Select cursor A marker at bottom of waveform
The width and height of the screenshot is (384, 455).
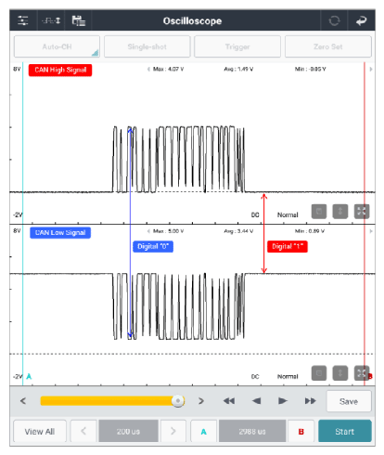(x=29, y=376)
